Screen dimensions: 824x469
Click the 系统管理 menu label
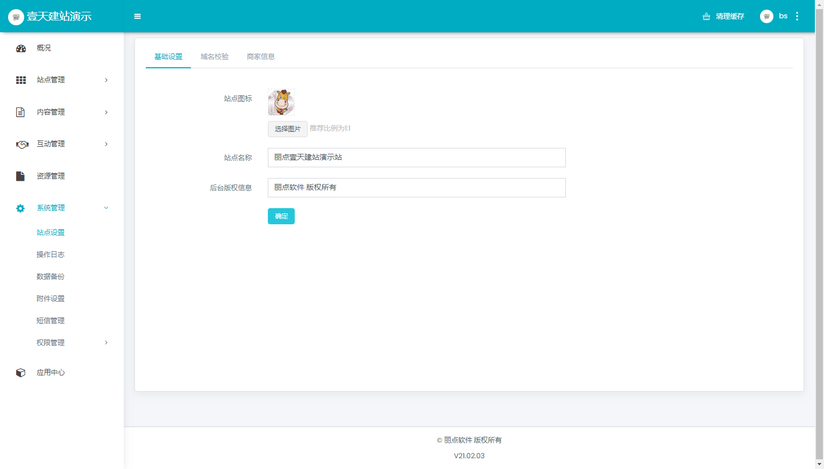coord(51,208)
